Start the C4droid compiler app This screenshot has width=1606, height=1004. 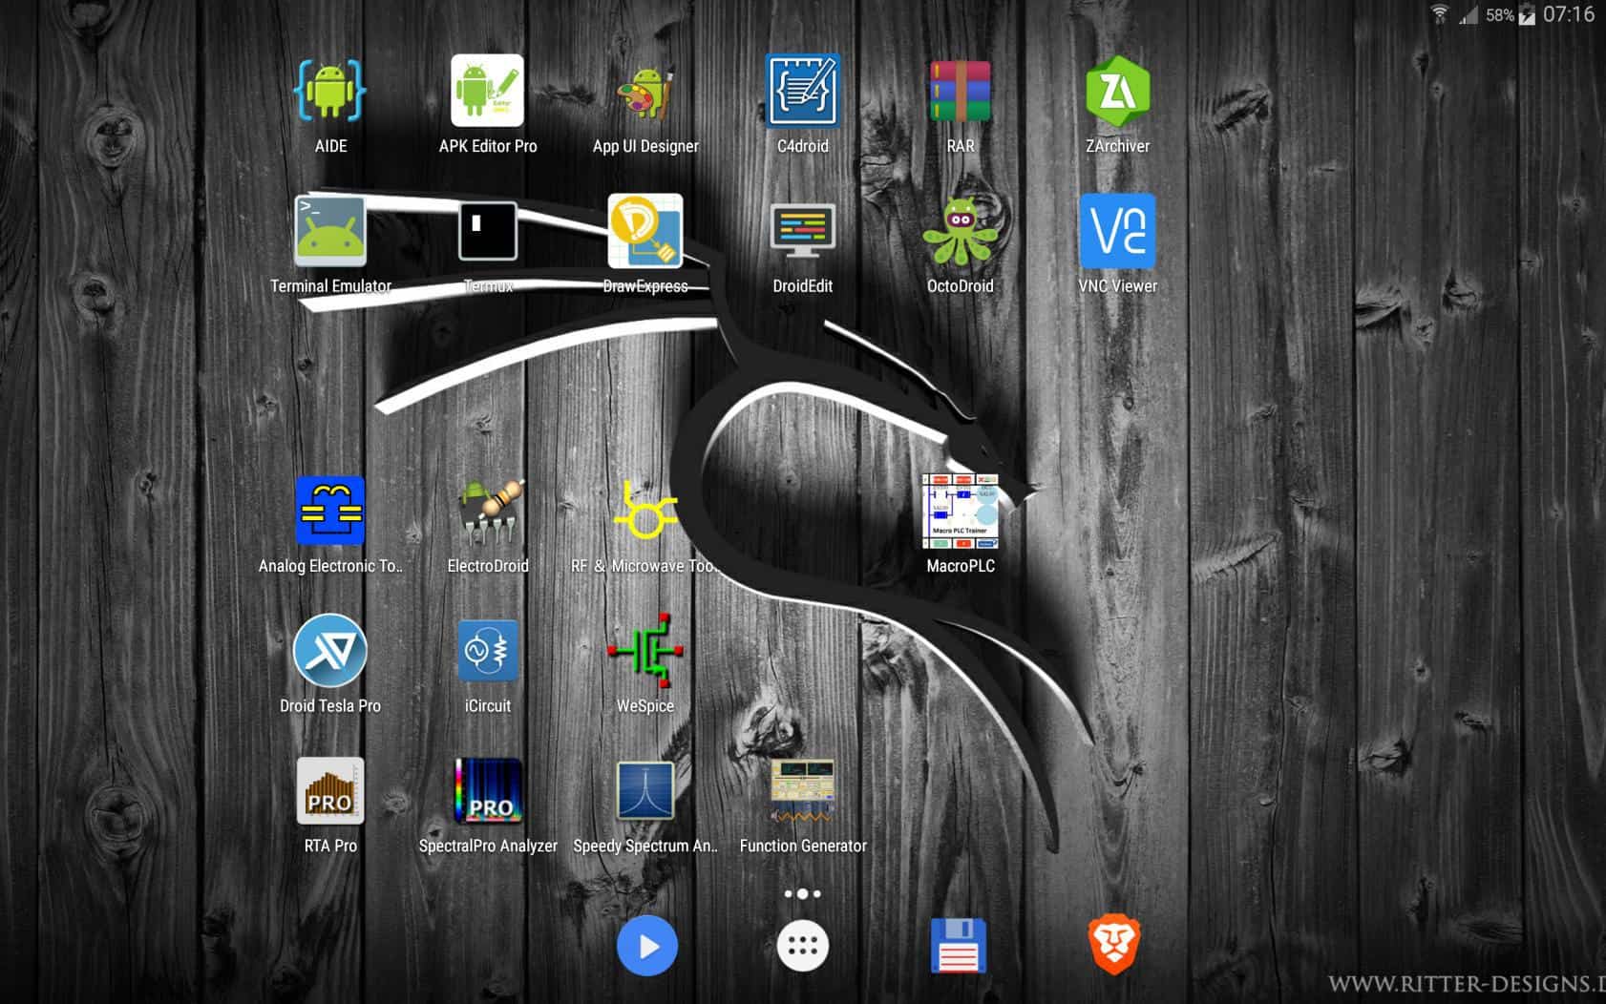coord(803,91)
